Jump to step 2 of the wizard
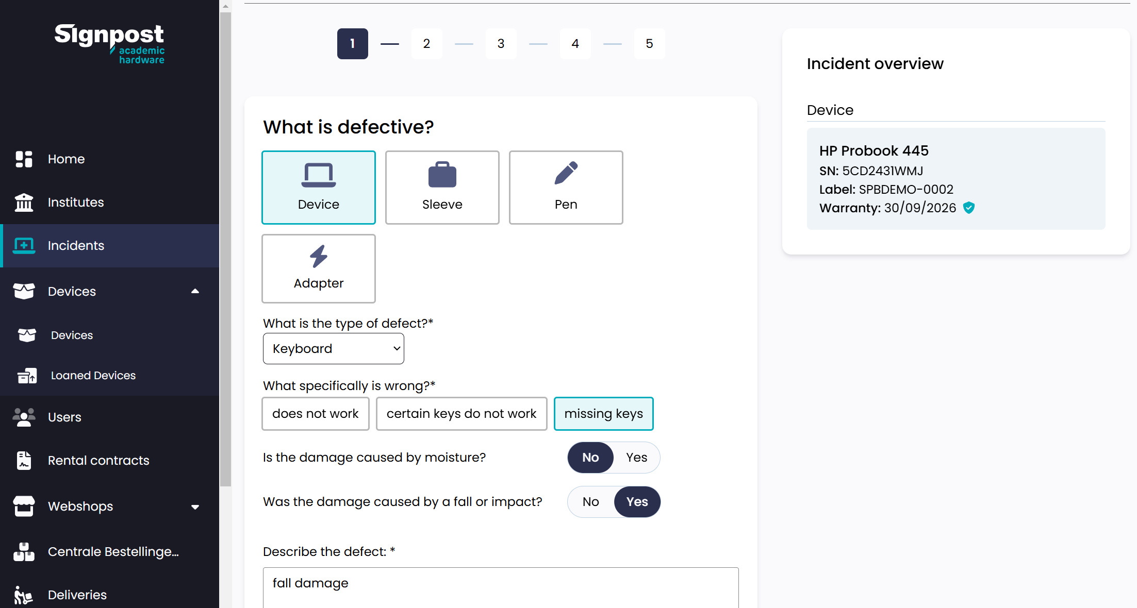The image size is (1137, 608). [426, 44]
